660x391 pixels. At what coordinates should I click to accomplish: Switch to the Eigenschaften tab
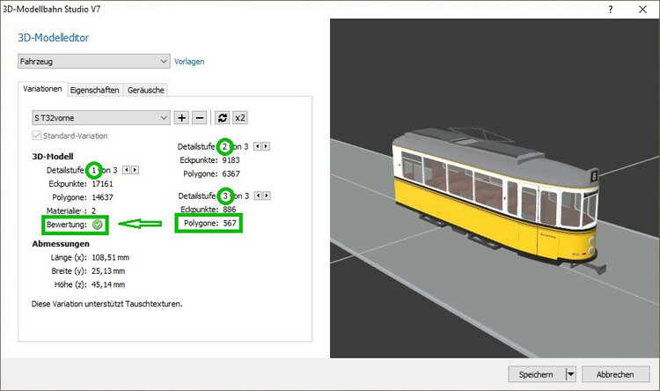point(95,90)
